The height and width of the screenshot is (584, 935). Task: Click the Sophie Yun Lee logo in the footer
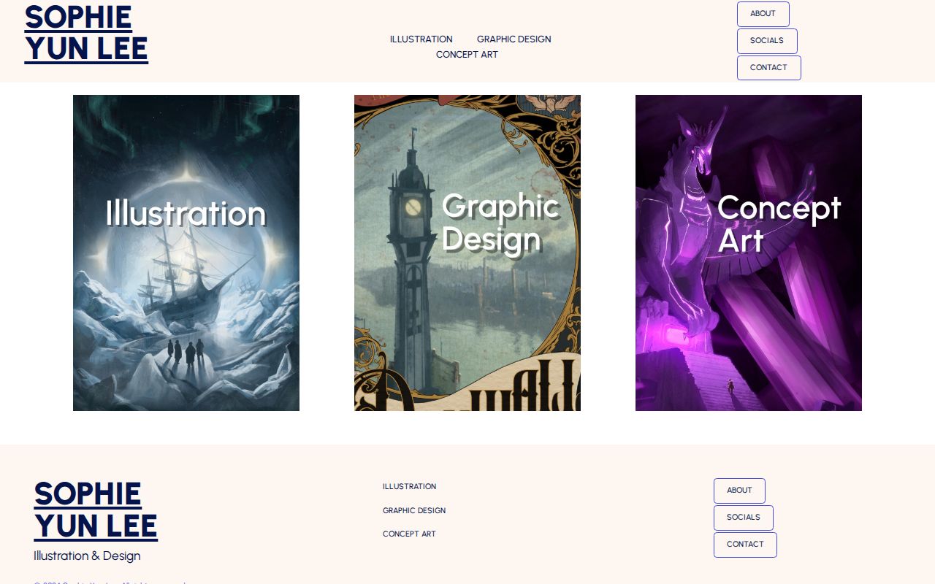(x=96, y=510)
